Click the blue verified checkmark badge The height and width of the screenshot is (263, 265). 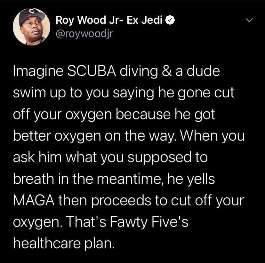click(x=170, y=20)
